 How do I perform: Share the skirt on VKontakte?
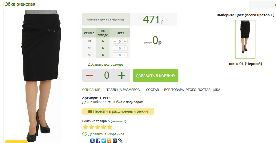coord(92,141)
